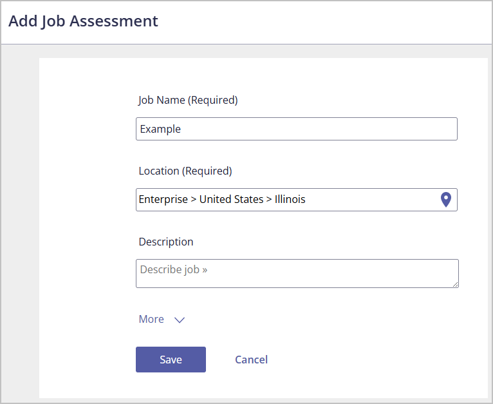Place cursor on the word Example
Screen dimensions: 493x404
(x=160, y=129)
